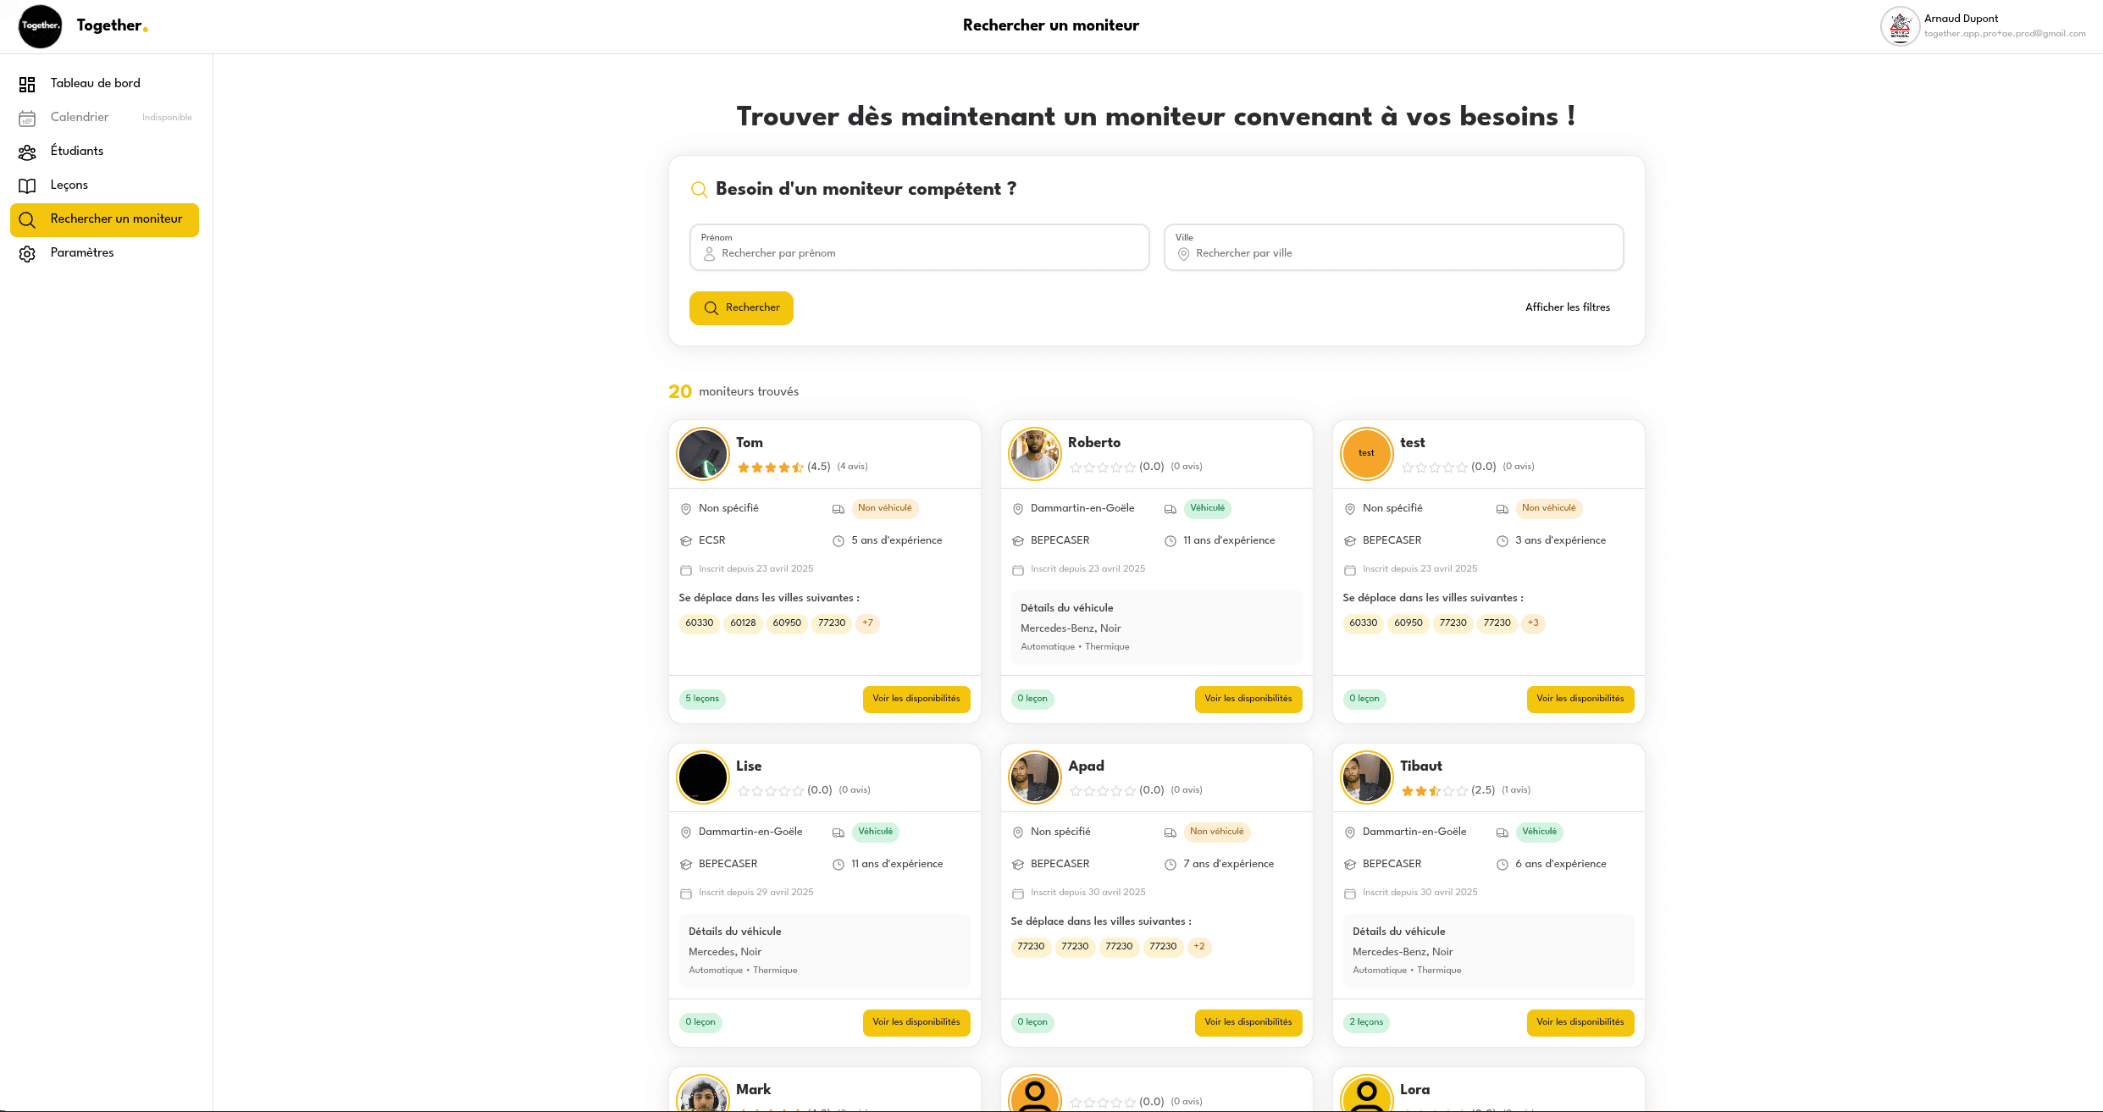Image resolution: width=2103 pixels, height=1112 pixels.
Task: Open Étudiants via its people icon
Action: coord(27,152)
